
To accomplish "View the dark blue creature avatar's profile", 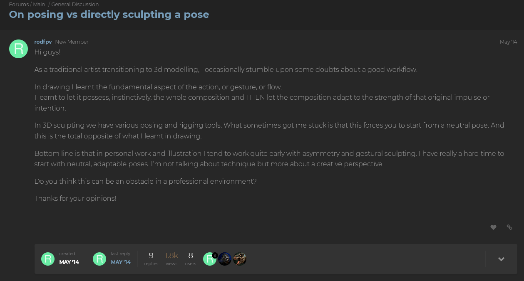I will (x=225, y=259).
